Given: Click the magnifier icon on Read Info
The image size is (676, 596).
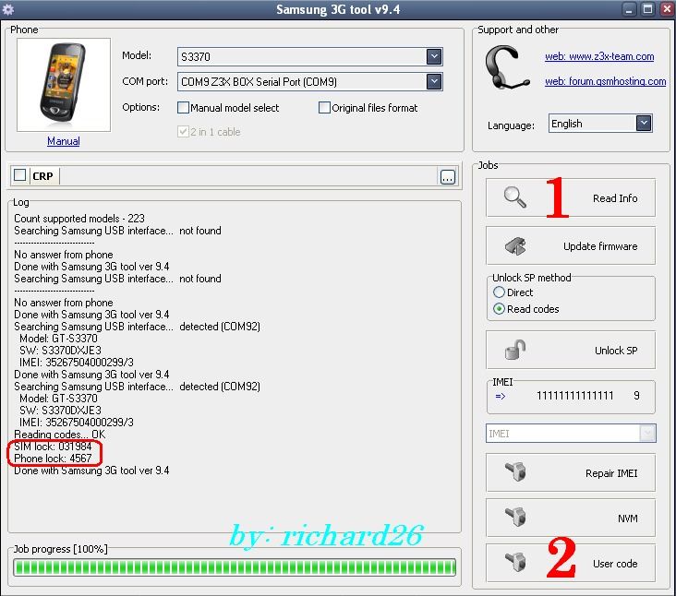Looking at the screenshot, I should (x=515, y=197).
